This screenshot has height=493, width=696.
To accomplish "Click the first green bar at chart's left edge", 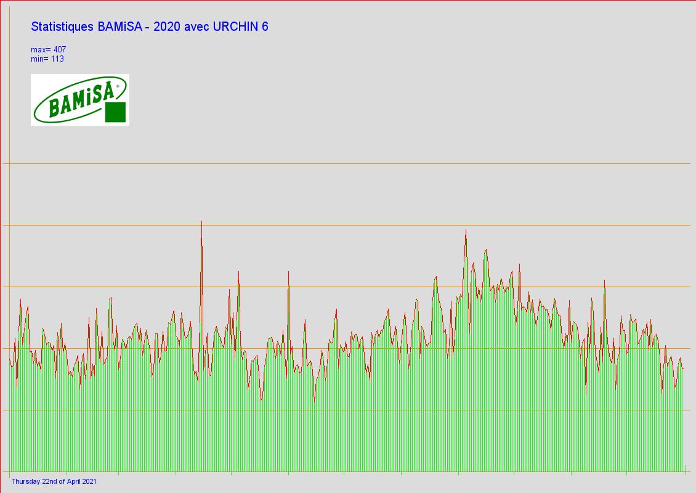I will pos(10,419).
